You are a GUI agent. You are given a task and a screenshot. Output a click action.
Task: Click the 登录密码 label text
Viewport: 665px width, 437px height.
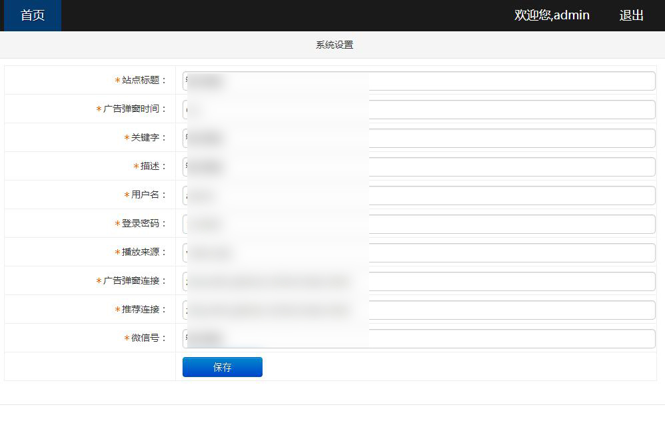point(143,223)
